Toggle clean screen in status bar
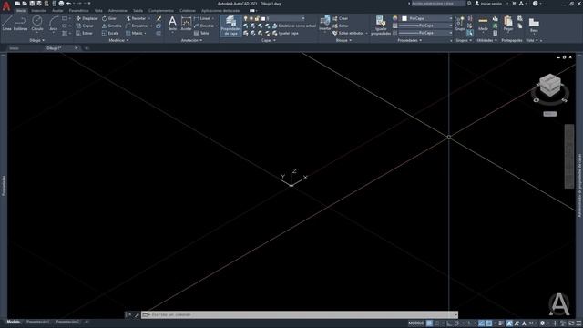The height and width of the screenshot is (328, 583). point(571,323)
